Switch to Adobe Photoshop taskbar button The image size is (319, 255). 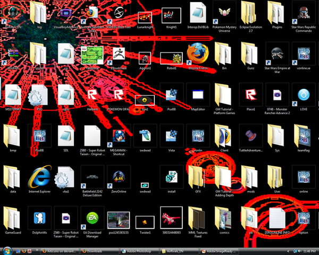139,251
